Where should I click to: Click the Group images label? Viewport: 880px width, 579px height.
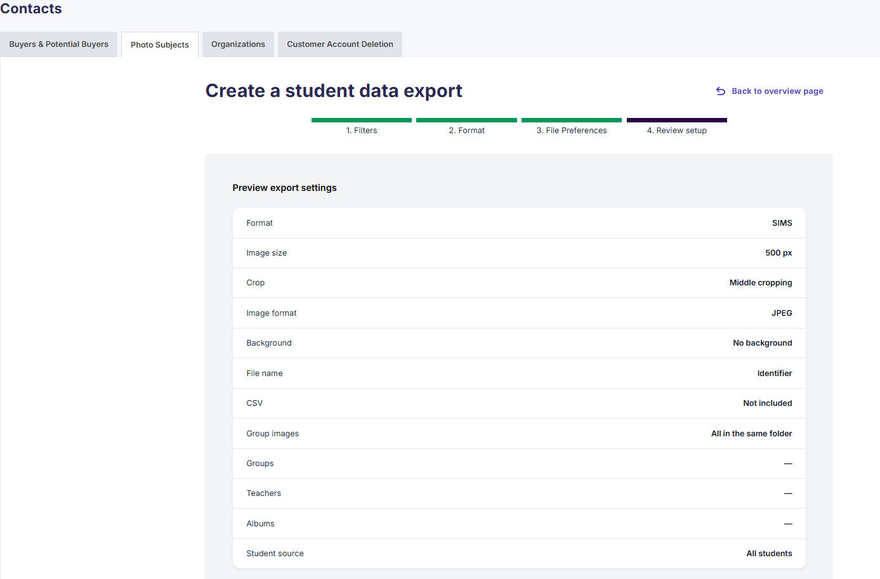pyautogui.click(x=273, y=434)
